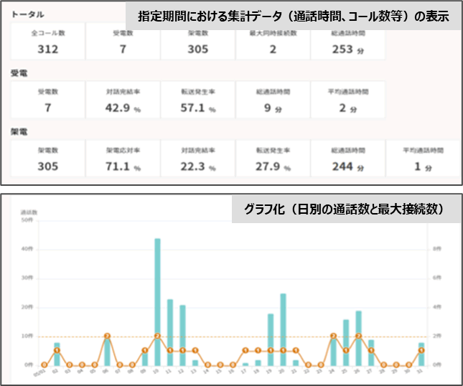
Task: Click the orange data point on day 06
Action: (107, 336)
